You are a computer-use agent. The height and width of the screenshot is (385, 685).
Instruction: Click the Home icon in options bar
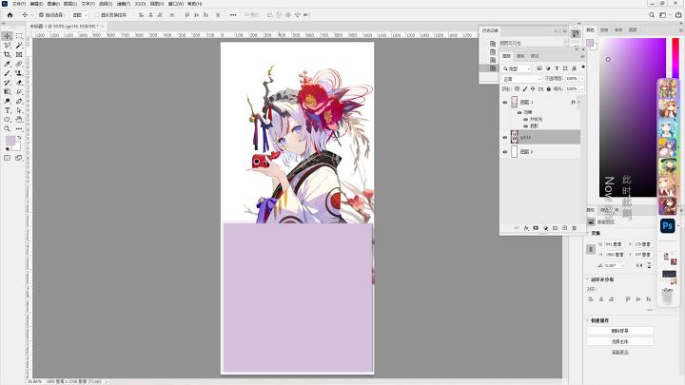click(x=10, y=15)
